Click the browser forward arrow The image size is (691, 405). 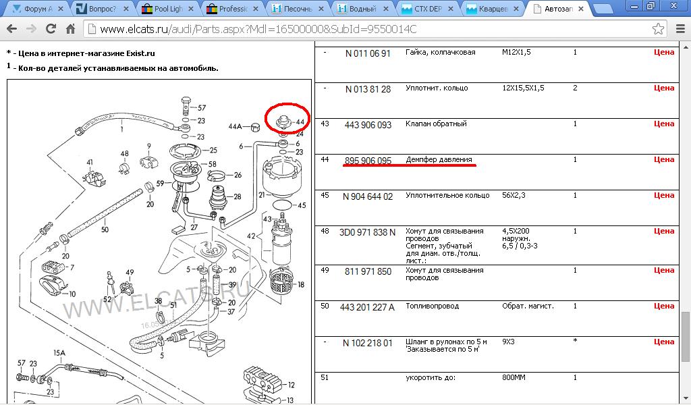pos(31,30)
